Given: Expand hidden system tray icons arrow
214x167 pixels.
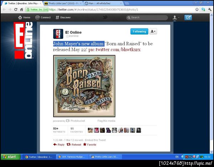Looking at the screenshot, I should [x=183, y=157].
